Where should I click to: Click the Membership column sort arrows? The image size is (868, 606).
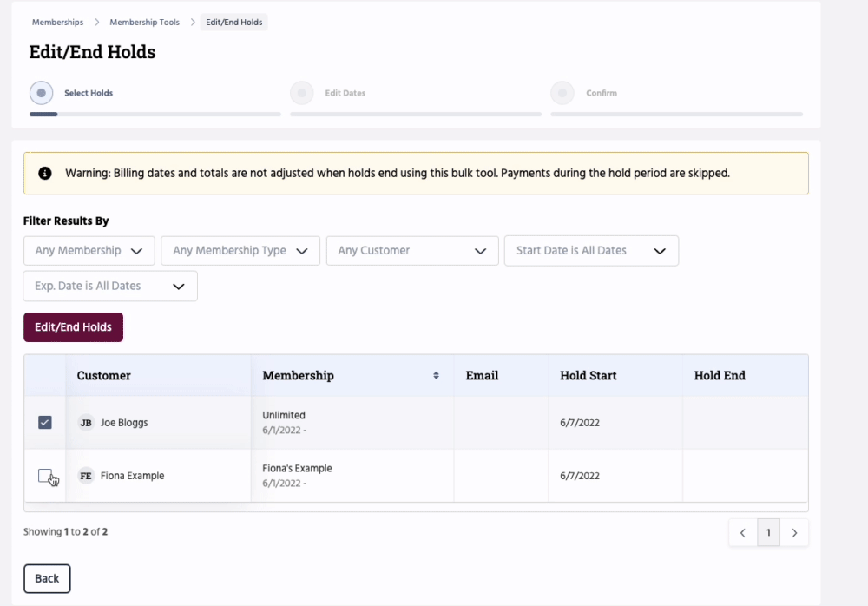(x=436, y=376)
